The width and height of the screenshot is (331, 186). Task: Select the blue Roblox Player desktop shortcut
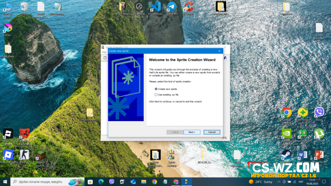pyautogui.click(x=8, y=157)
